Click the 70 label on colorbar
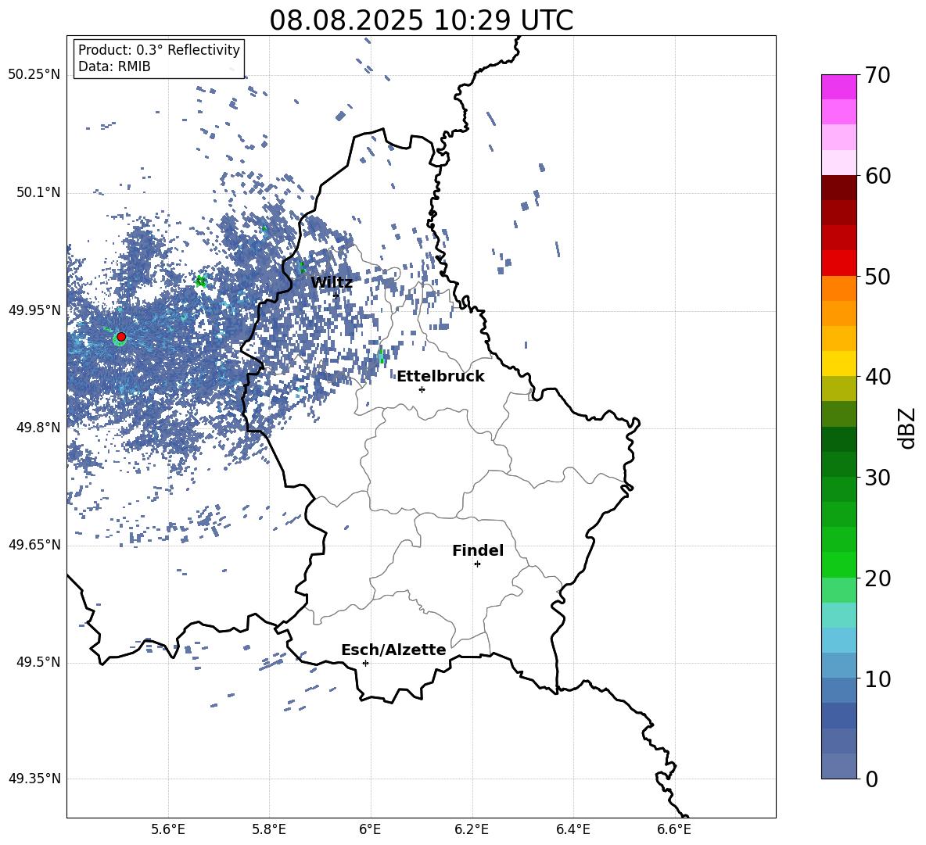926x845 pixels. click(878, 76)
